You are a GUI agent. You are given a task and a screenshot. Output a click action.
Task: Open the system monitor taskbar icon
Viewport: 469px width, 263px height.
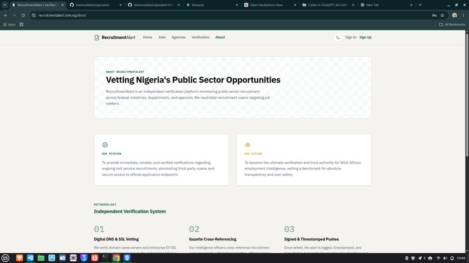click(52, 258)
